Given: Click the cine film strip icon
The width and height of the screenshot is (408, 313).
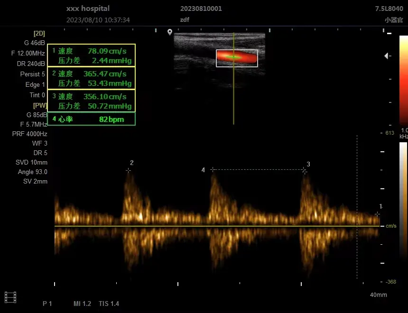Looking at the screenshot, I should tap(10, 297).
